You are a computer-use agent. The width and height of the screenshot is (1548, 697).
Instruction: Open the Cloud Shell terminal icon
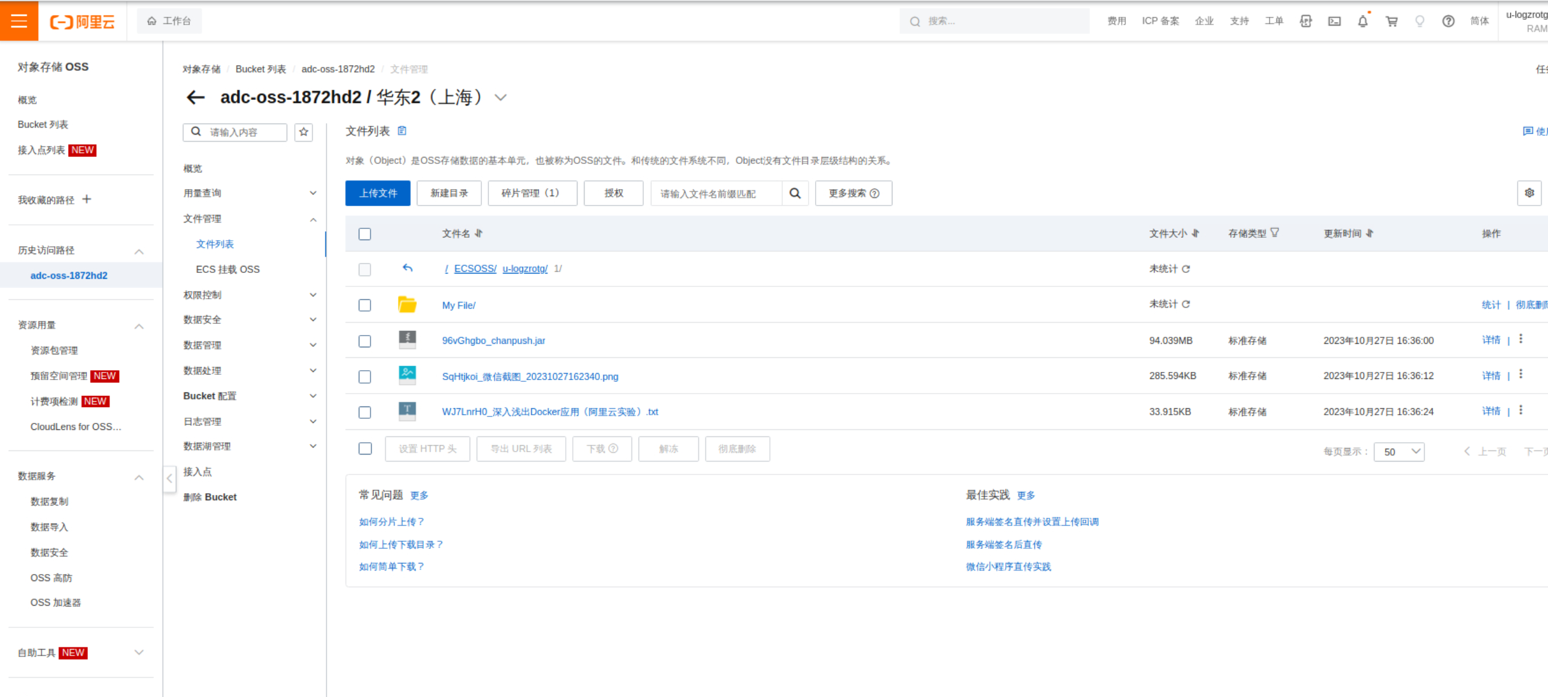1334,22
